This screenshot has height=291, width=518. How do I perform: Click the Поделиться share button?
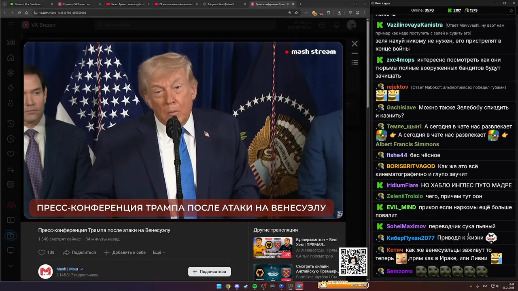79,252
